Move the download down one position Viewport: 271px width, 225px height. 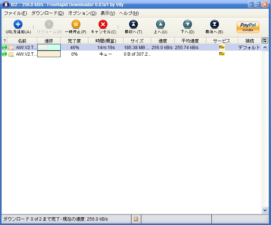coord(187,24)
